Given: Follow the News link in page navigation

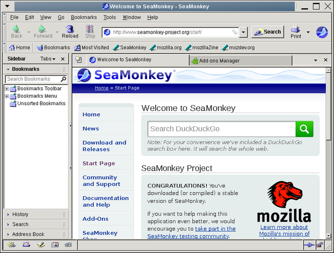Looking at the screenshot, I should (91, 129).
